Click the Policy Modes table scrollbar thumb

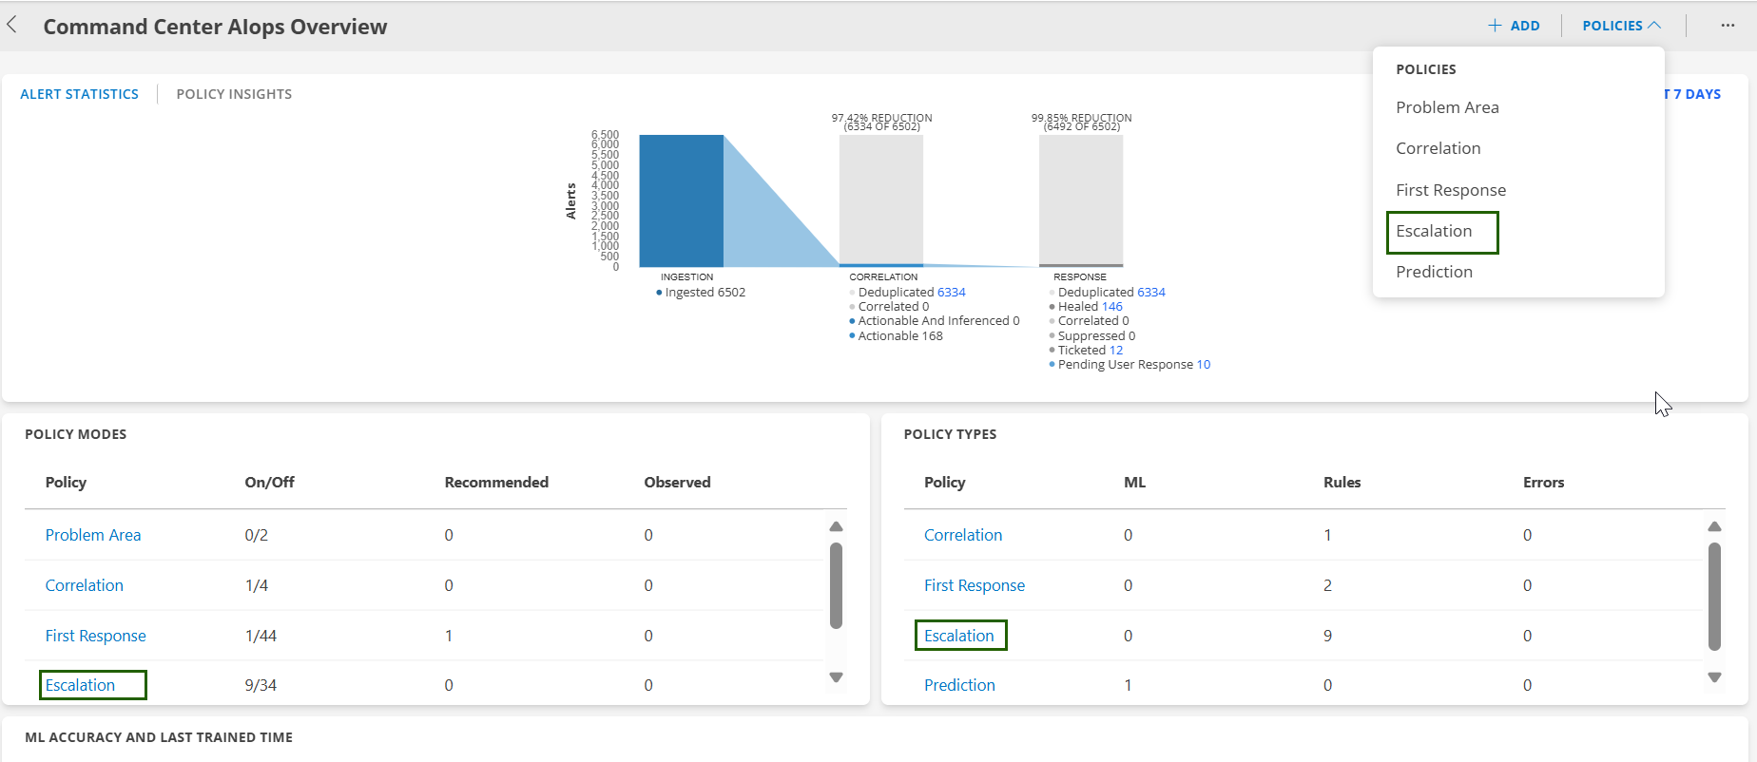point(836,585)
